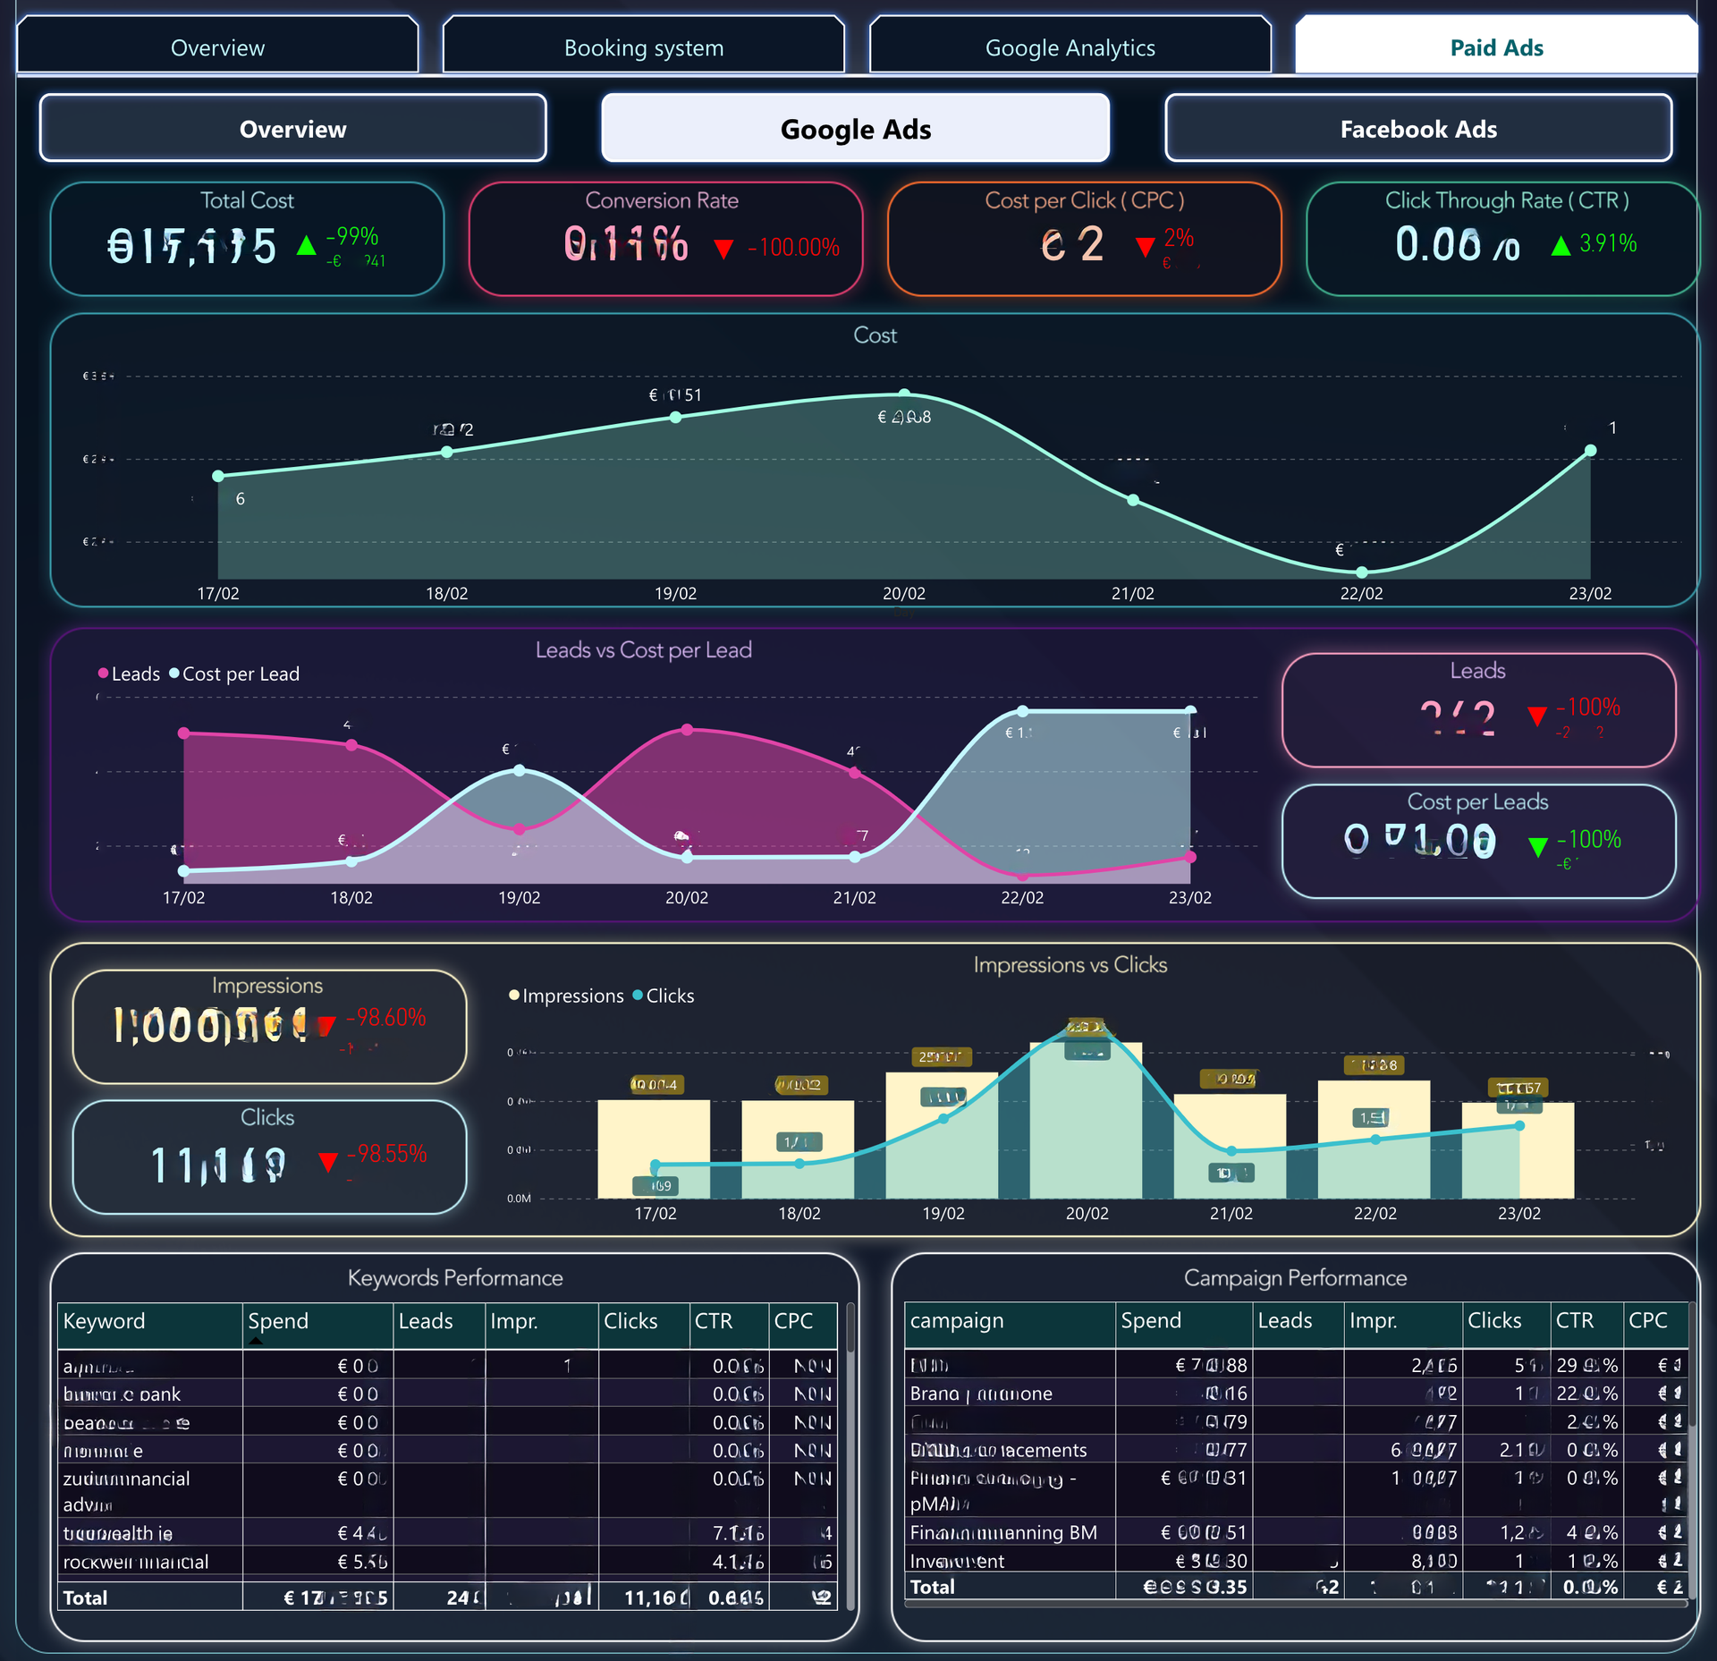
Task: Click Cost per Lead point at 19/02
Action: [520, 769]
